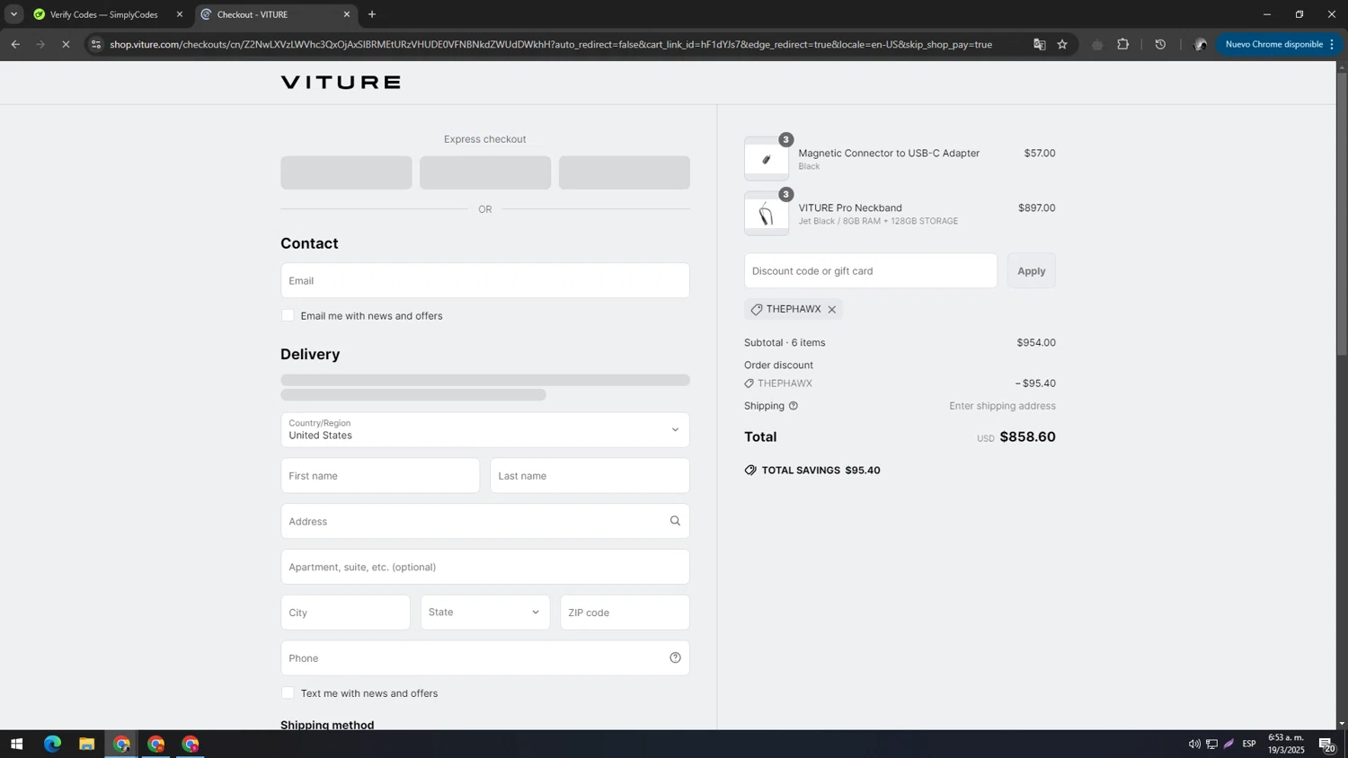Click the total price $858.60
The image size is (1348, 758).
1028,437
